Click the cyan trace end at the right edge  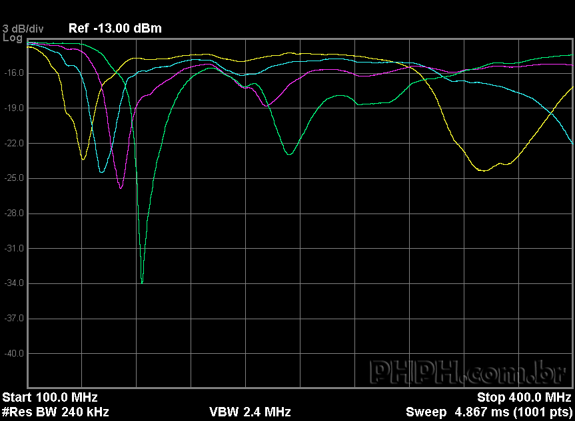click(x=571, y=142)
